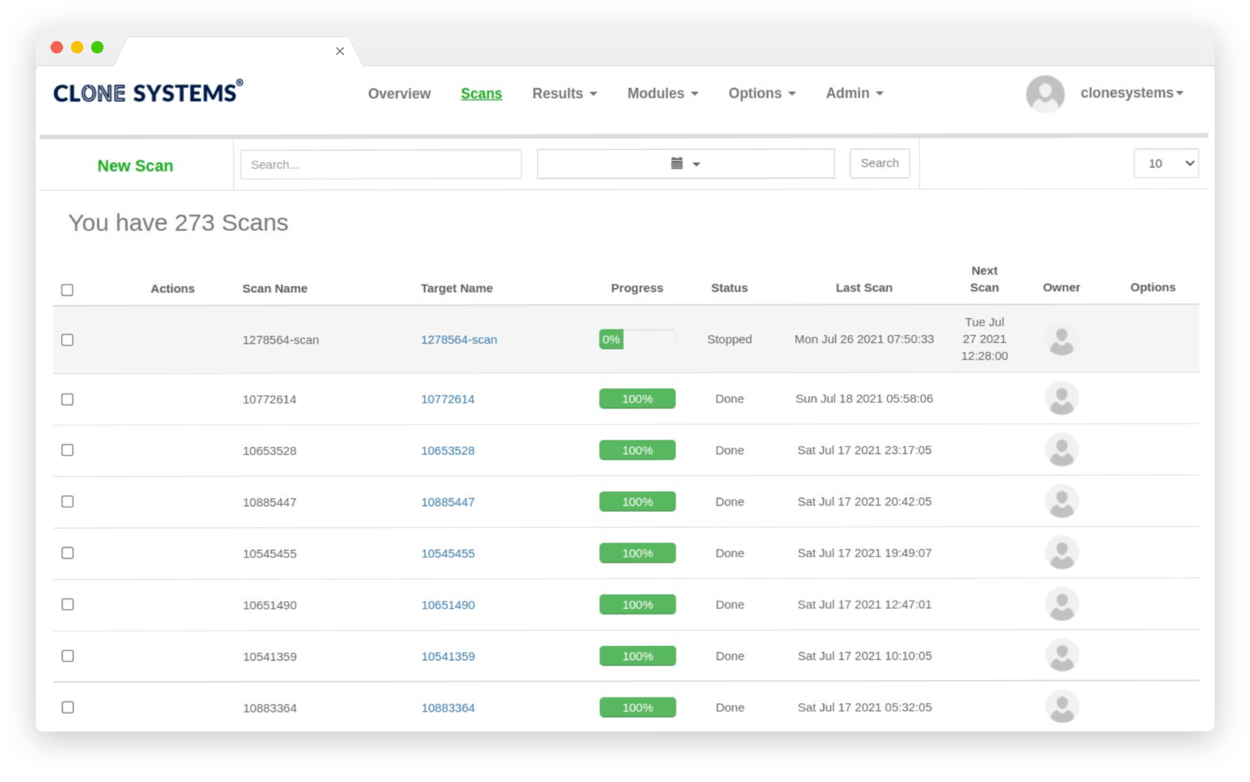
Task: Click owner avatar for scan 10772614
Action: point(1061,398)
